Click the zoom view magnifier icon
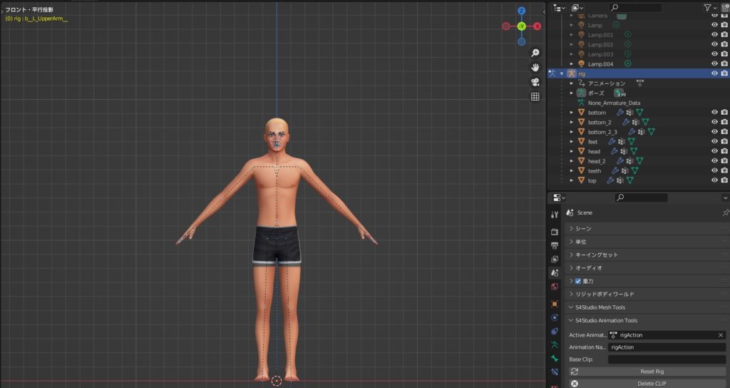The width and height of the screenshot is (730, 388). (535, 53)
